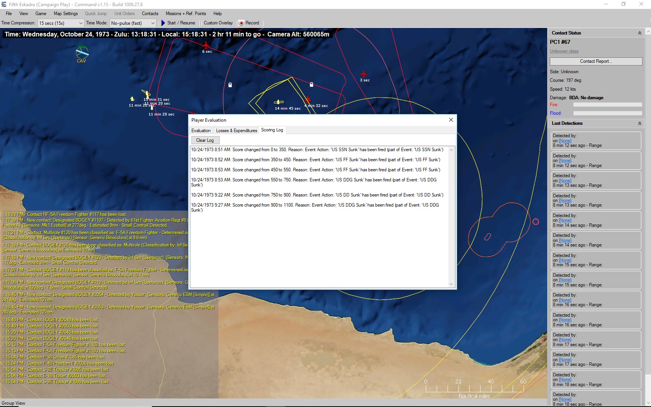Screen dimensions: 651x407
Task: Click the blue Start / Resume play icon
Action: [163, 23]
